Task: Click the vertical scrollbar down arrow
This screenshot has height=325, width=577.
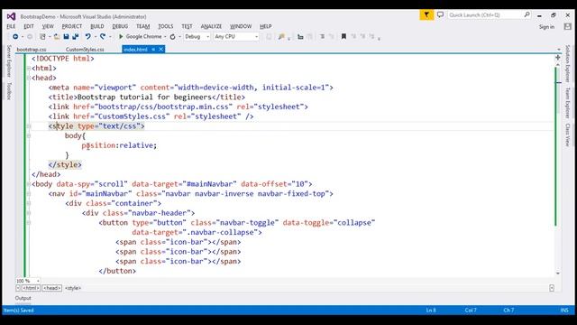Action: 558,274
